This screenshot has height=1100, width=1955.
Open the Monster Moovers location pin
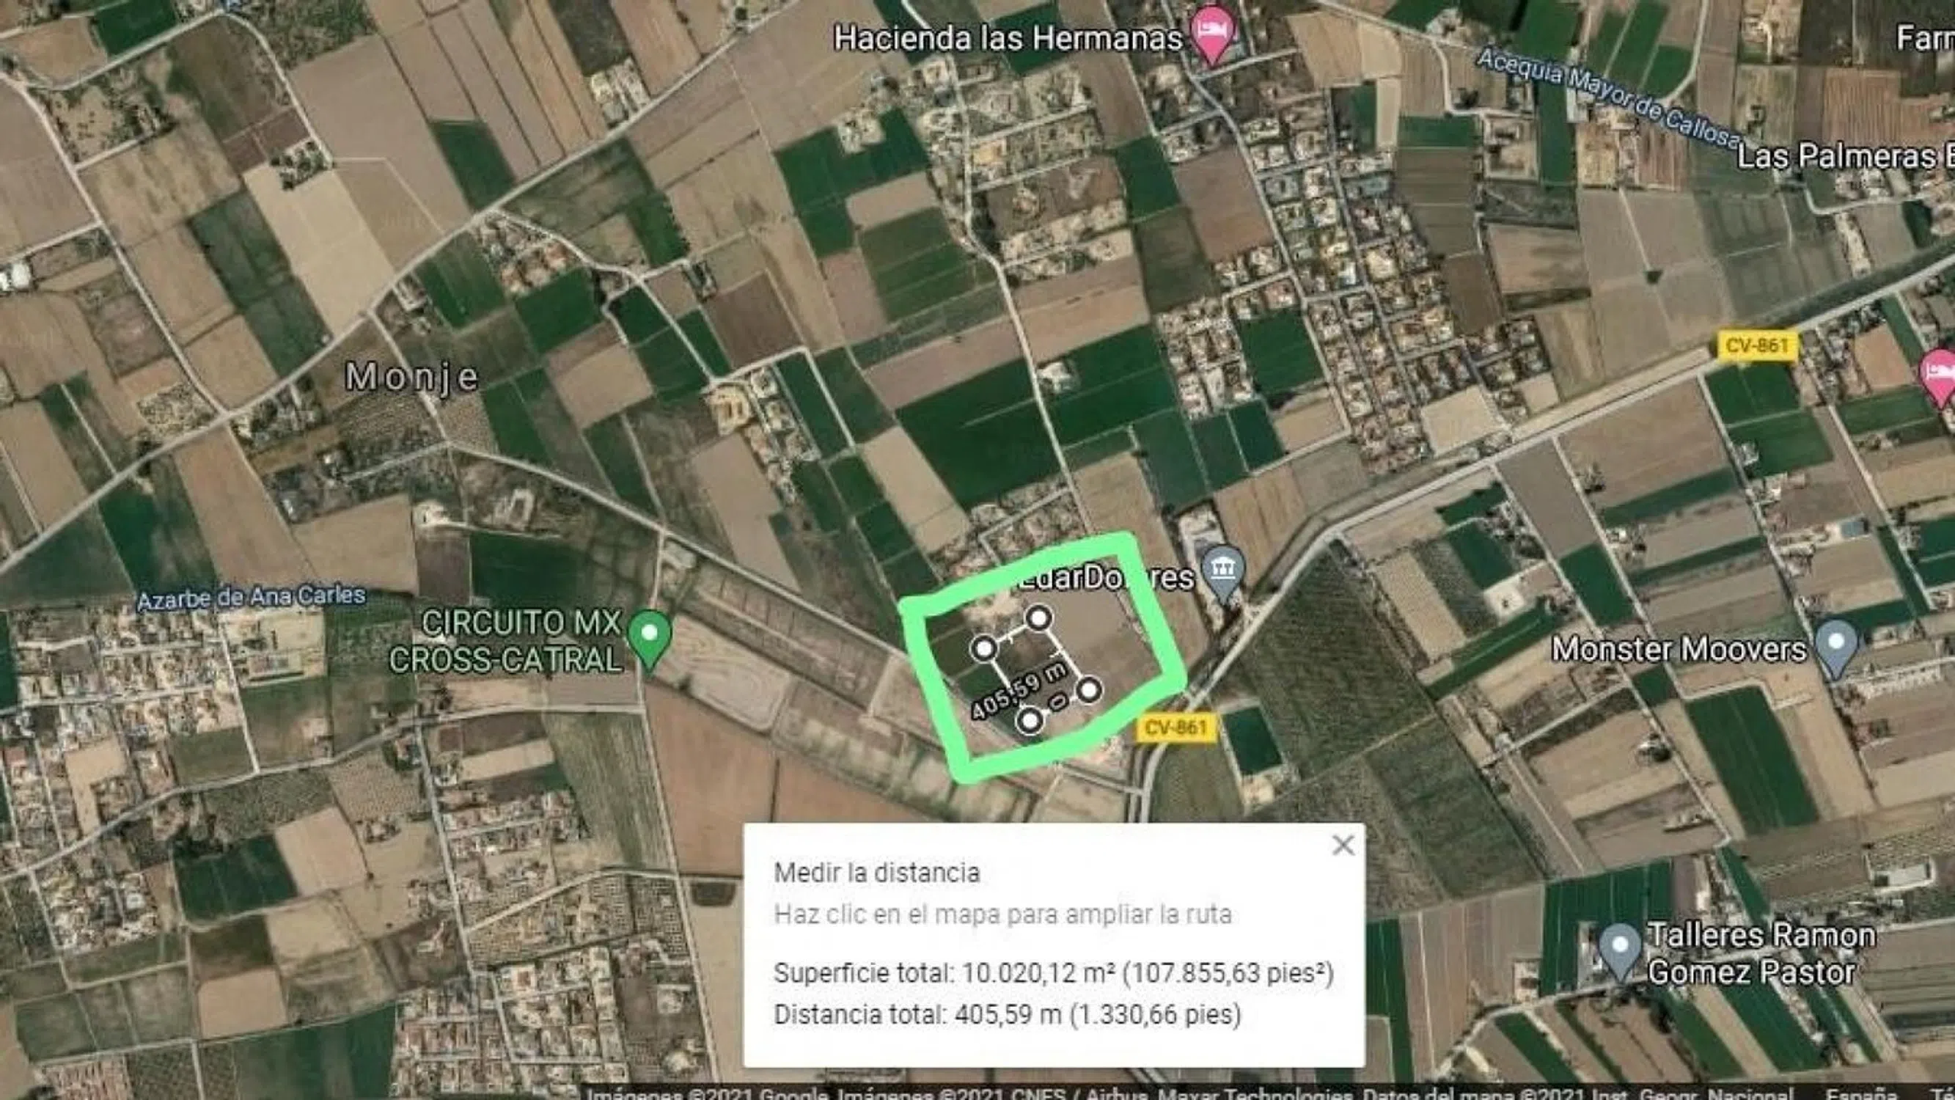click(x=1835, y=649)
